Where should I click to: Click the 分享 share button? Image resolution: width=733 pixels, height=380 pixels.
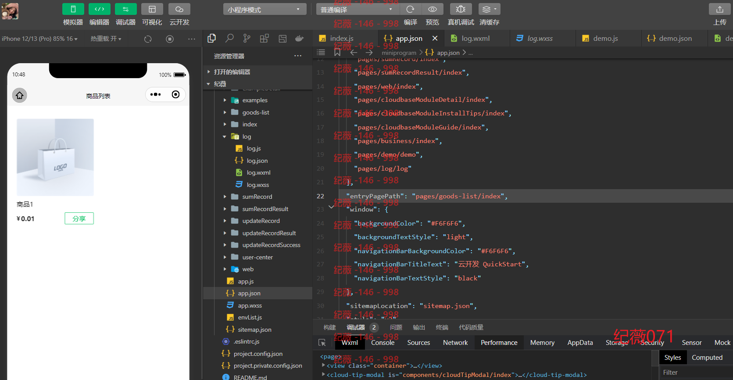click(x=79, y=219)
